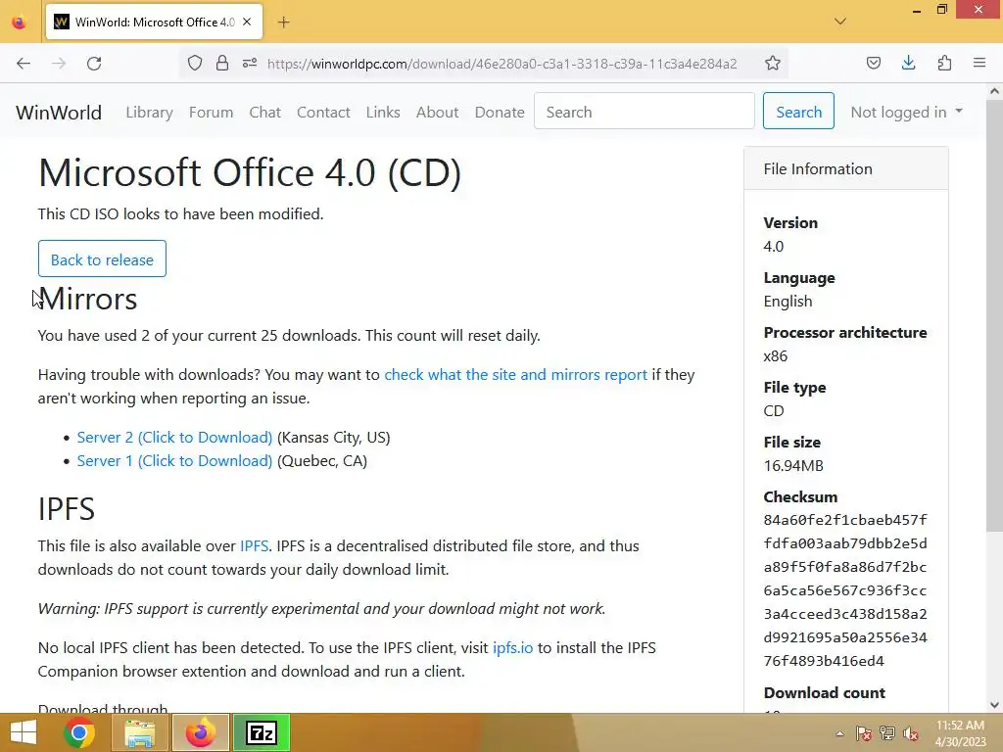This screenshot has width=1003, height=752.
Task: Open Firefox View pinned icon
Action: (x=20, y=23)
